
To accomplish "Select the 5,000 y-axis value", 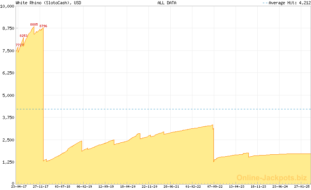I will [8, 95].
